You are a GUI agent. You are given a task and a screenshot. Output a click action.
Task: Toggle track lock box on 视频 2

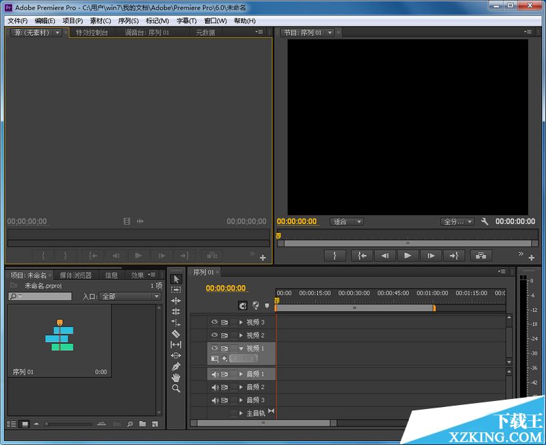click(233, 335)
